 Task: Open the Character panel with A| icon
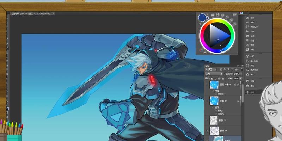247,45
